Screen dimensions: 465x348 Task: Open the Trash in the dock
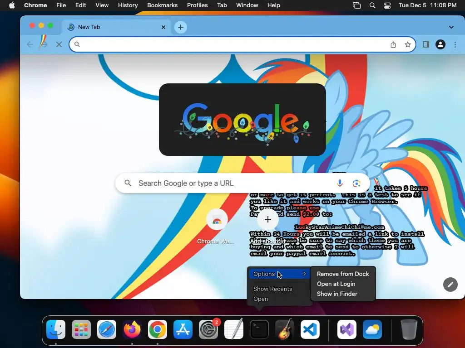pyautogui.click(x=409, y=329)
